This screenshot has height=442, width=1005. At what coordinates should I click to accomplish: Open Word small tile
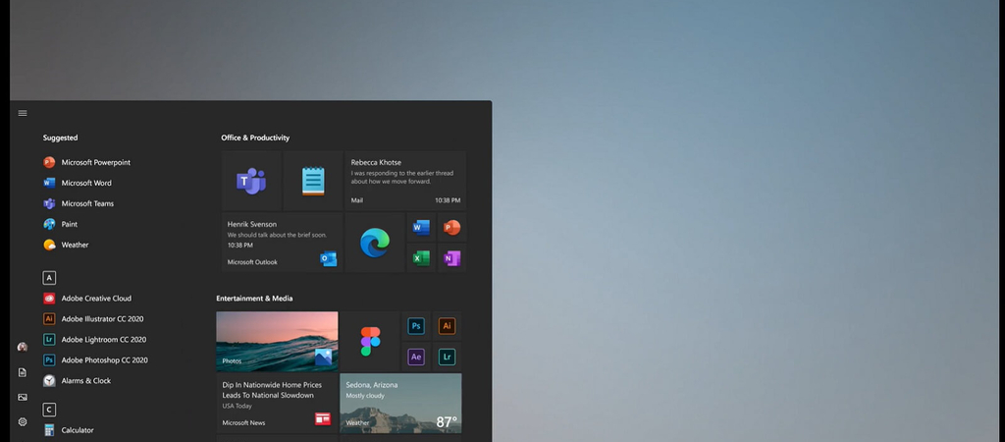421,228
